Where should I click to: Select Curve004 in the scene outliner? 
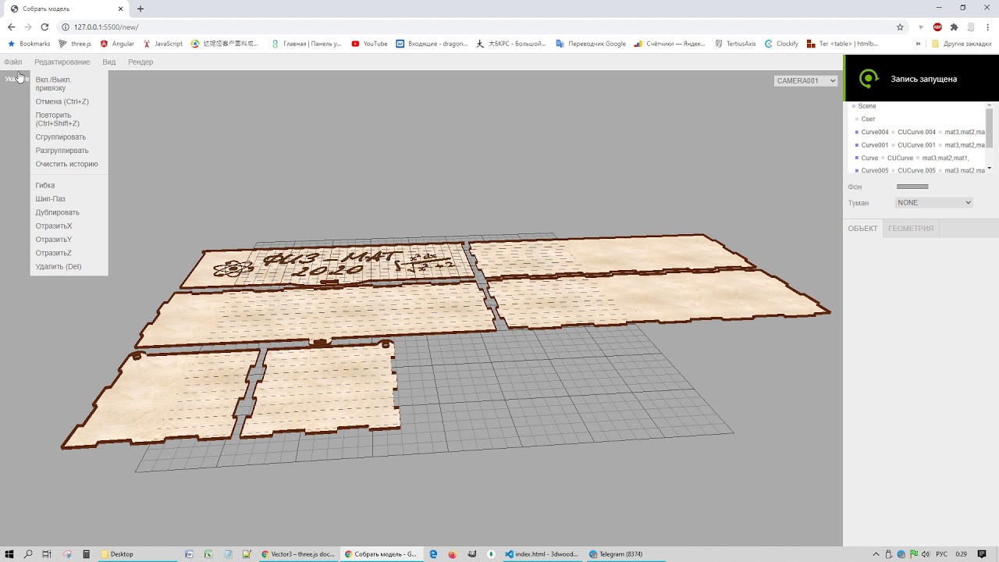(x=874, y=132)
